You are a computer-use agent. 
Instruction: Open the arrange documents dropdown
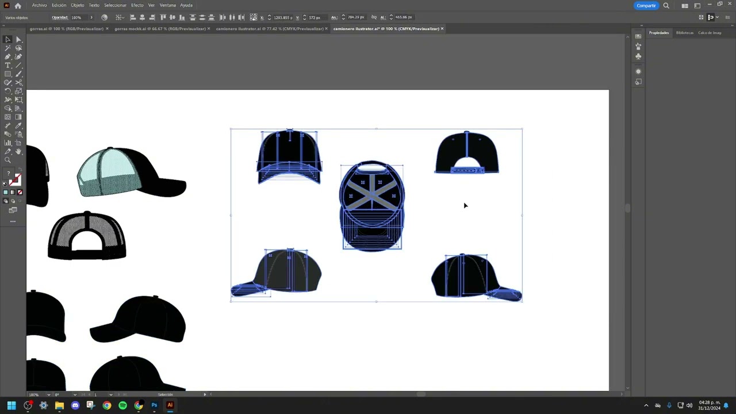click(686, 6)
